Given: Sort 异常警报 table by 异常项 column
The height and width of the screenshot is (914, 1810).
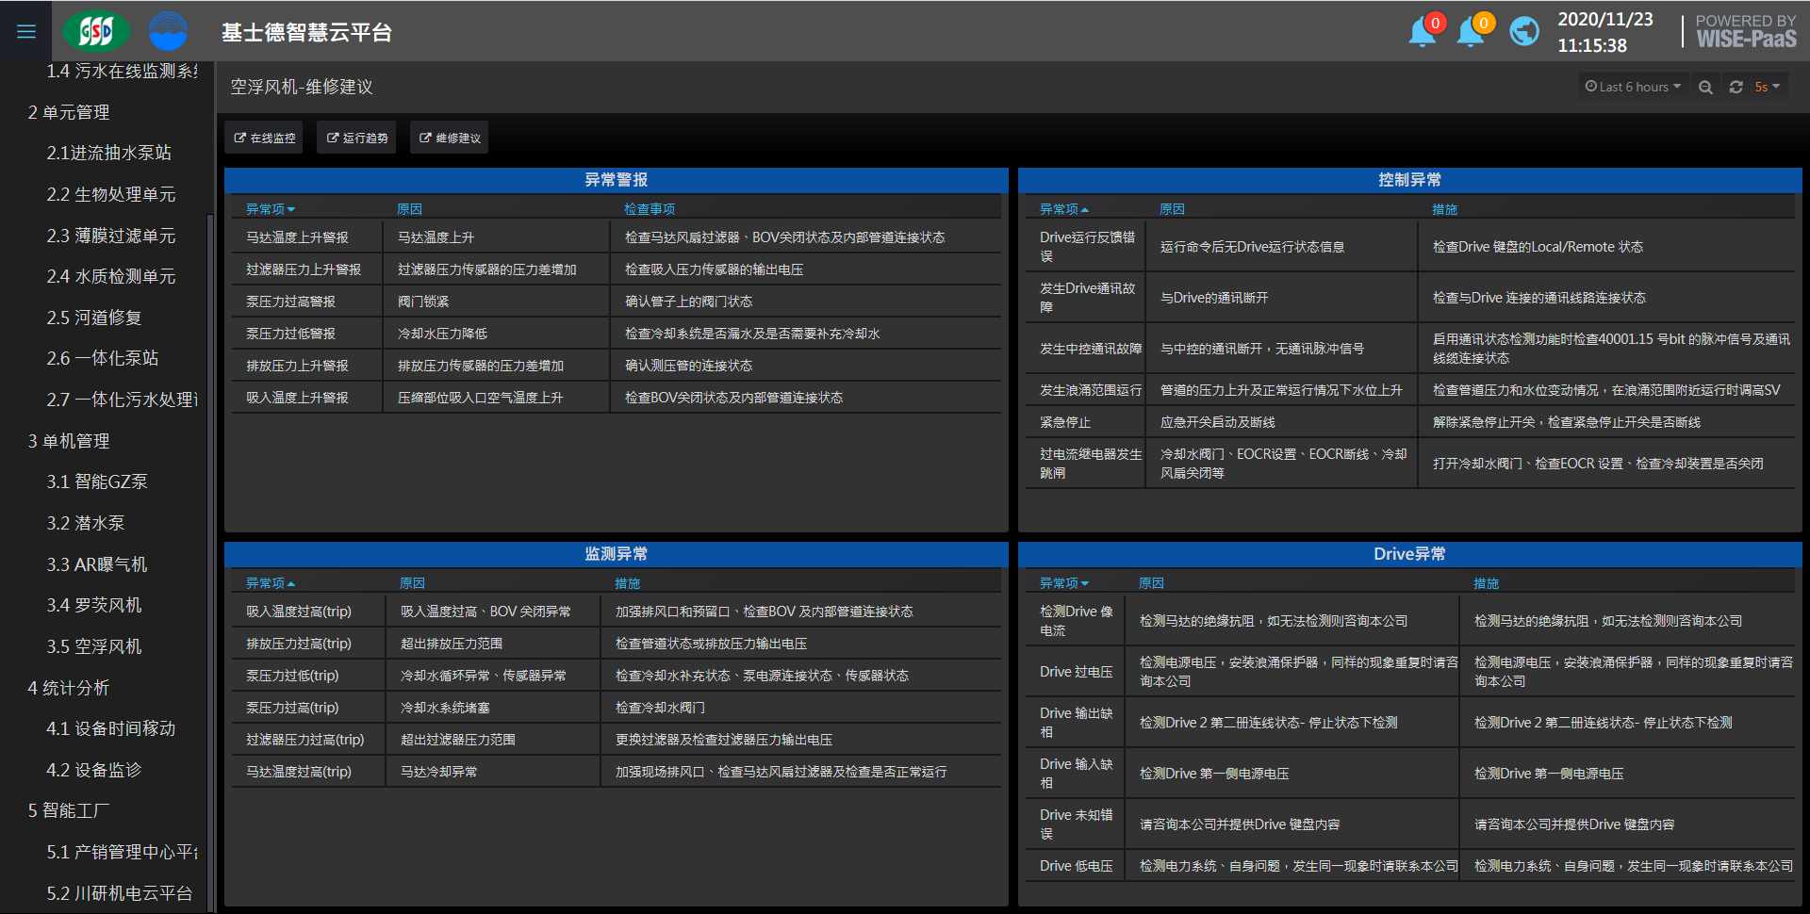Looking at the screenshot, I should click(270, 209).
